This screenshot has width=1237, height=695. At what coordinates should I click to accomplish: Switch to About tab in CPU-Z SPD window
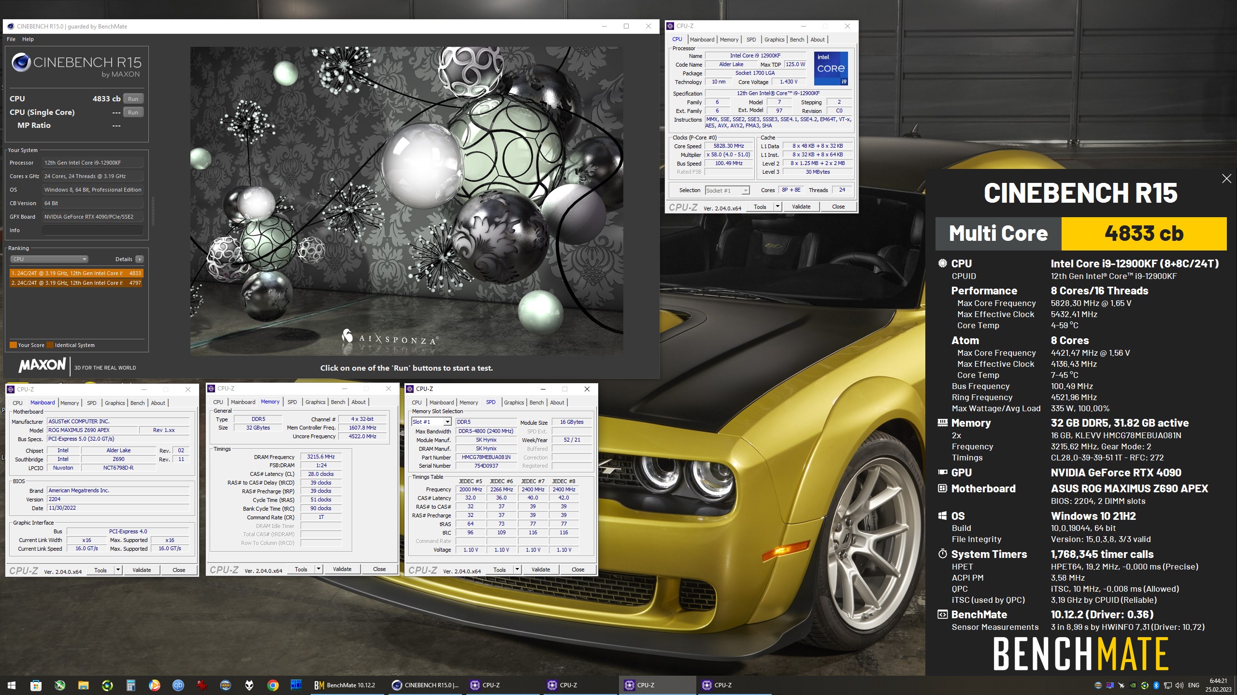(557, 403)
